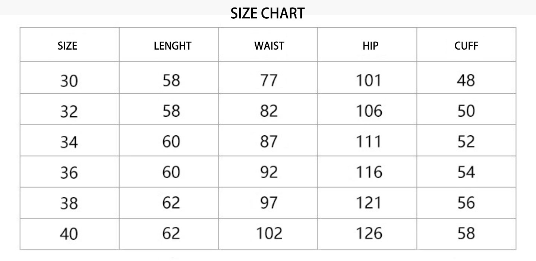Screen dimensions: 536x261
Task: Select hip value 101
Action: pos(369,80)
